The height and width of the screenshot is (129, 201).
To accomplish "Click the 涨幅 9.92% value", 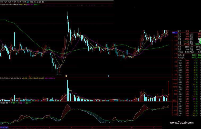I will pyautogui.click(x=186, y=39).
